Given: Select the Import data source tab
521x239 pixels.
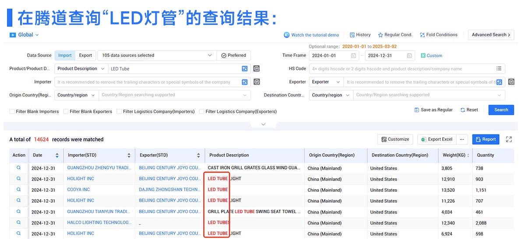Looking at the screenshot, I should pos(65,55).
